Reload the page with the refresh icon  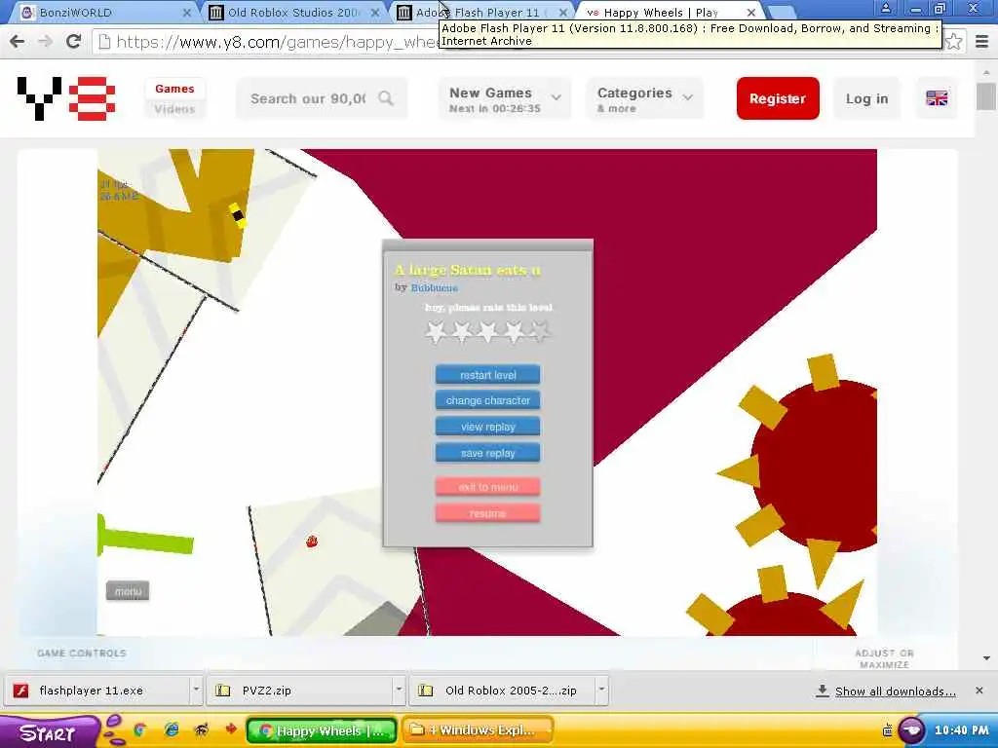74,41
